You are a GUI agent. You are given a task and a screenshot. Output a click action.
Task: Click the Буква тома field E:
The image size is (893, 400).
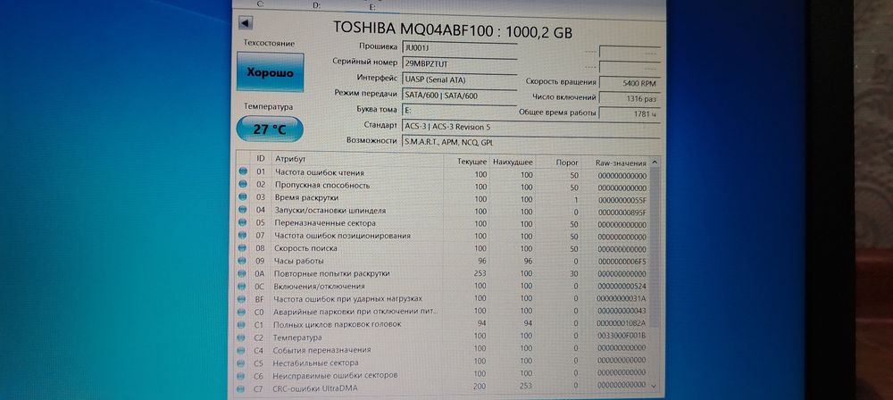(x=460, y=111)
